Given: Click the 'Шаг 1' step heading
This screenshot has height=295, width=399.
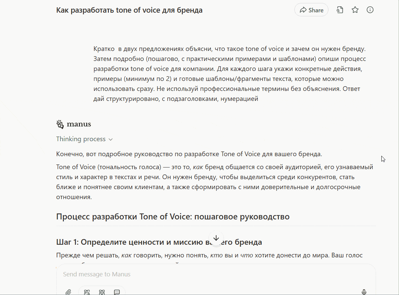Looking at the screenshot, I should (x=159, y=242).
